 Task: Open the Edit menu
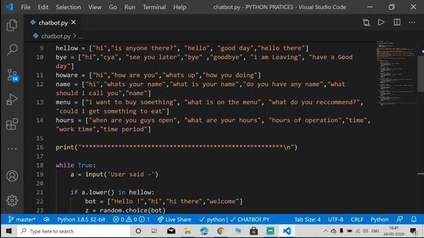43,7
